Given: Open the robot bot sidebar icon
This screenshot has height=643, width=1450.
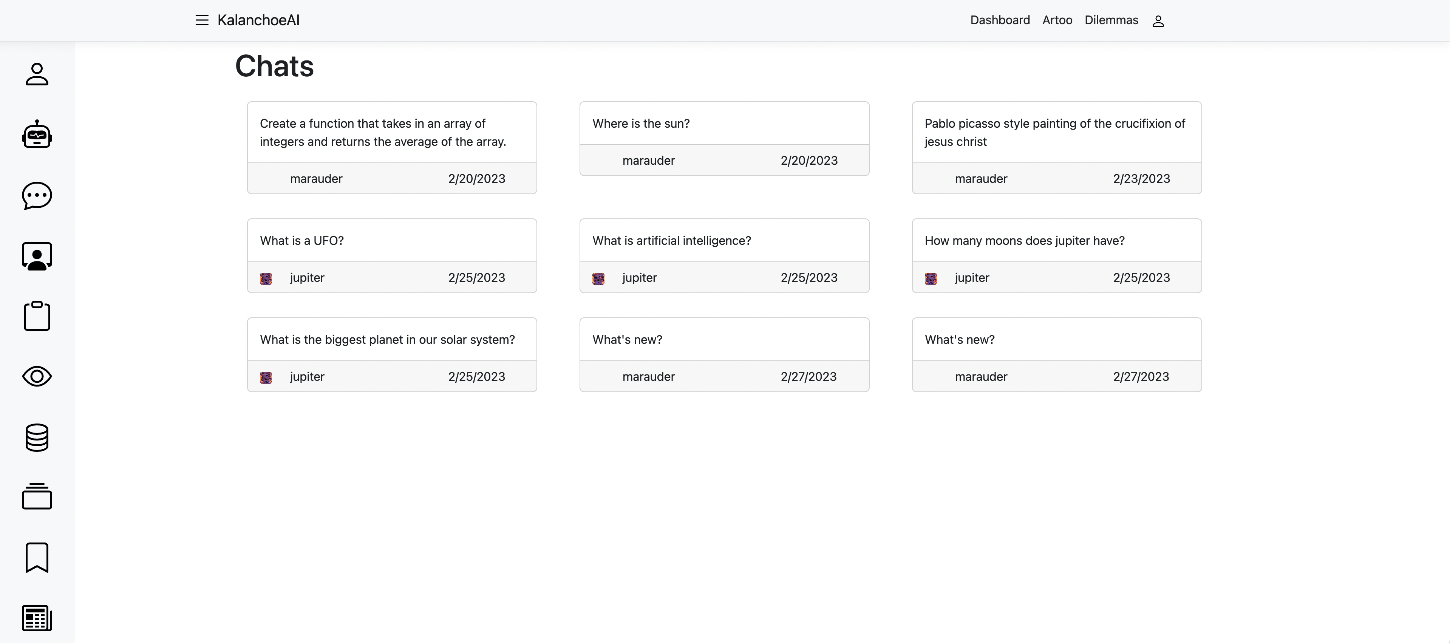Looking at the screenshot, I should click(37, 134).
